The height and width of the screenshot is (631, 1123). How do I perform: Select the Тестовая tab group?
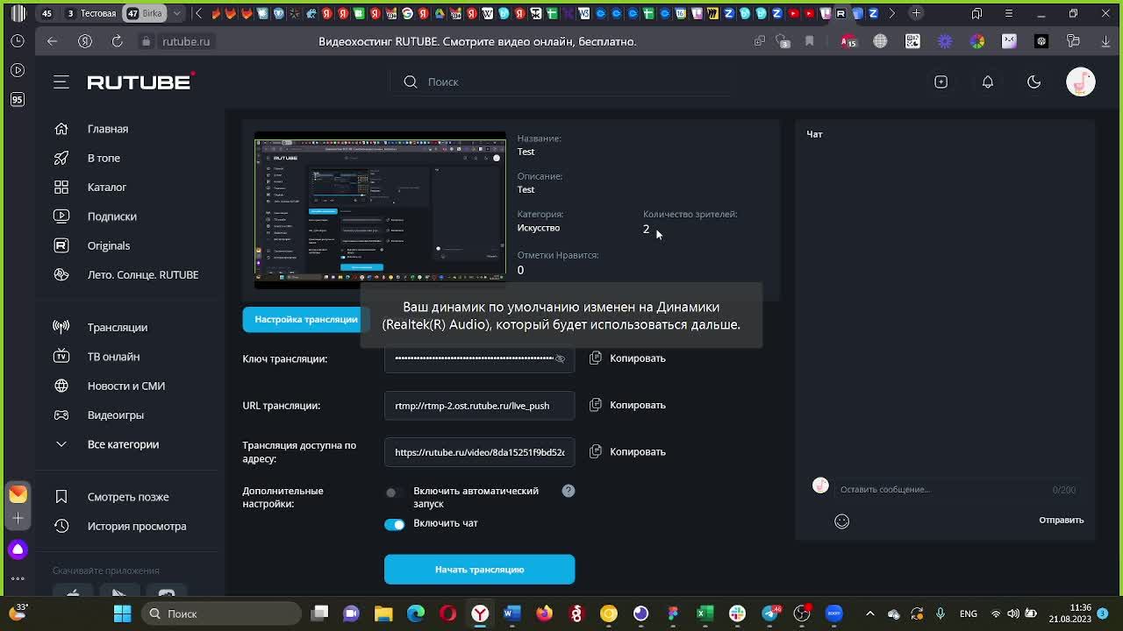point(90,13)
